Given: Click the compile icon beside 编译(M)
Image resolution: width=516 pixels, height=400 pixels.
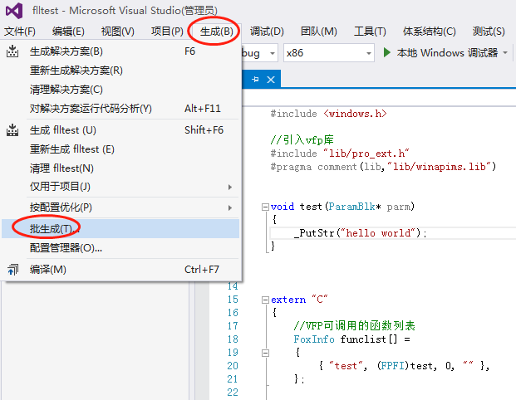Looking at the screenshot, I should pyautogui.click(x=12, y=270).
